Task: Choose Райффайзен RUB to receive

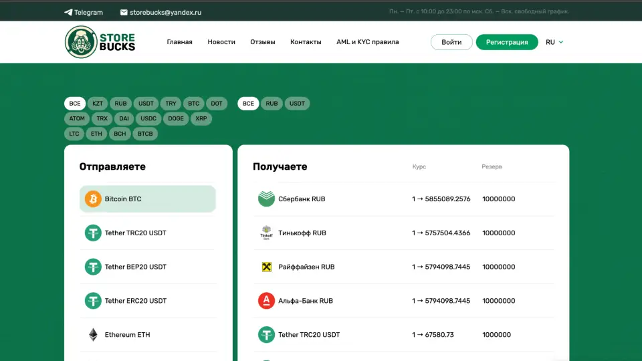Action: (403, 267)
